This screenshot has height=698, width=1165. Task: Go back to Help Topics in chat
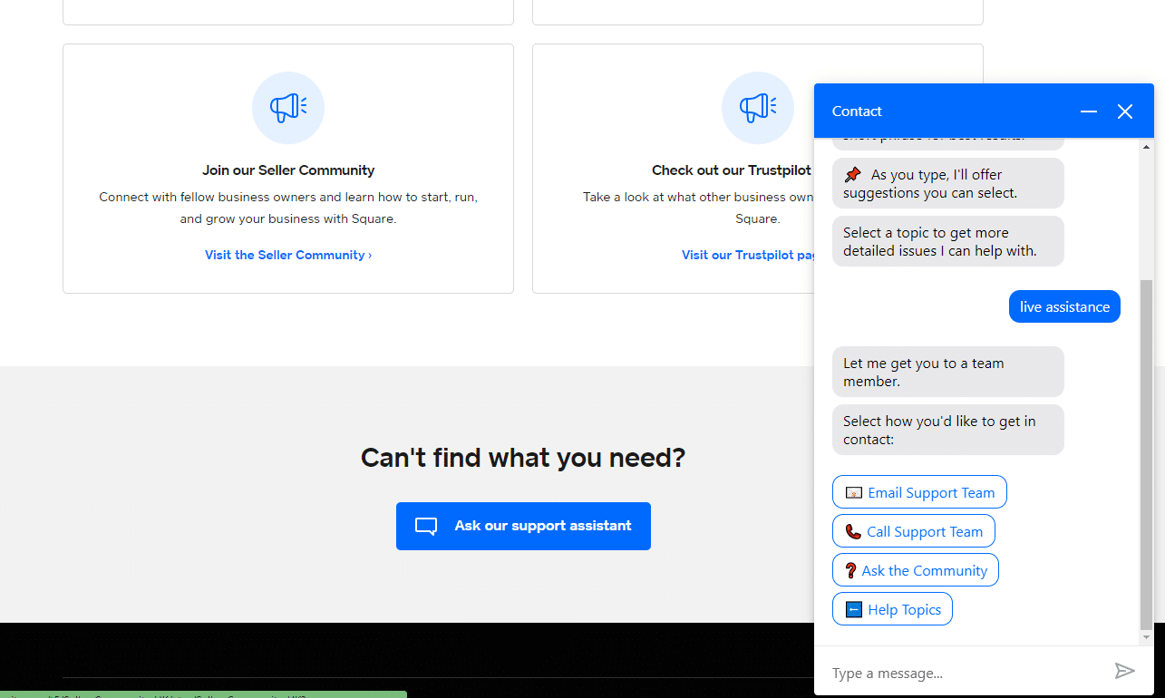892,609
